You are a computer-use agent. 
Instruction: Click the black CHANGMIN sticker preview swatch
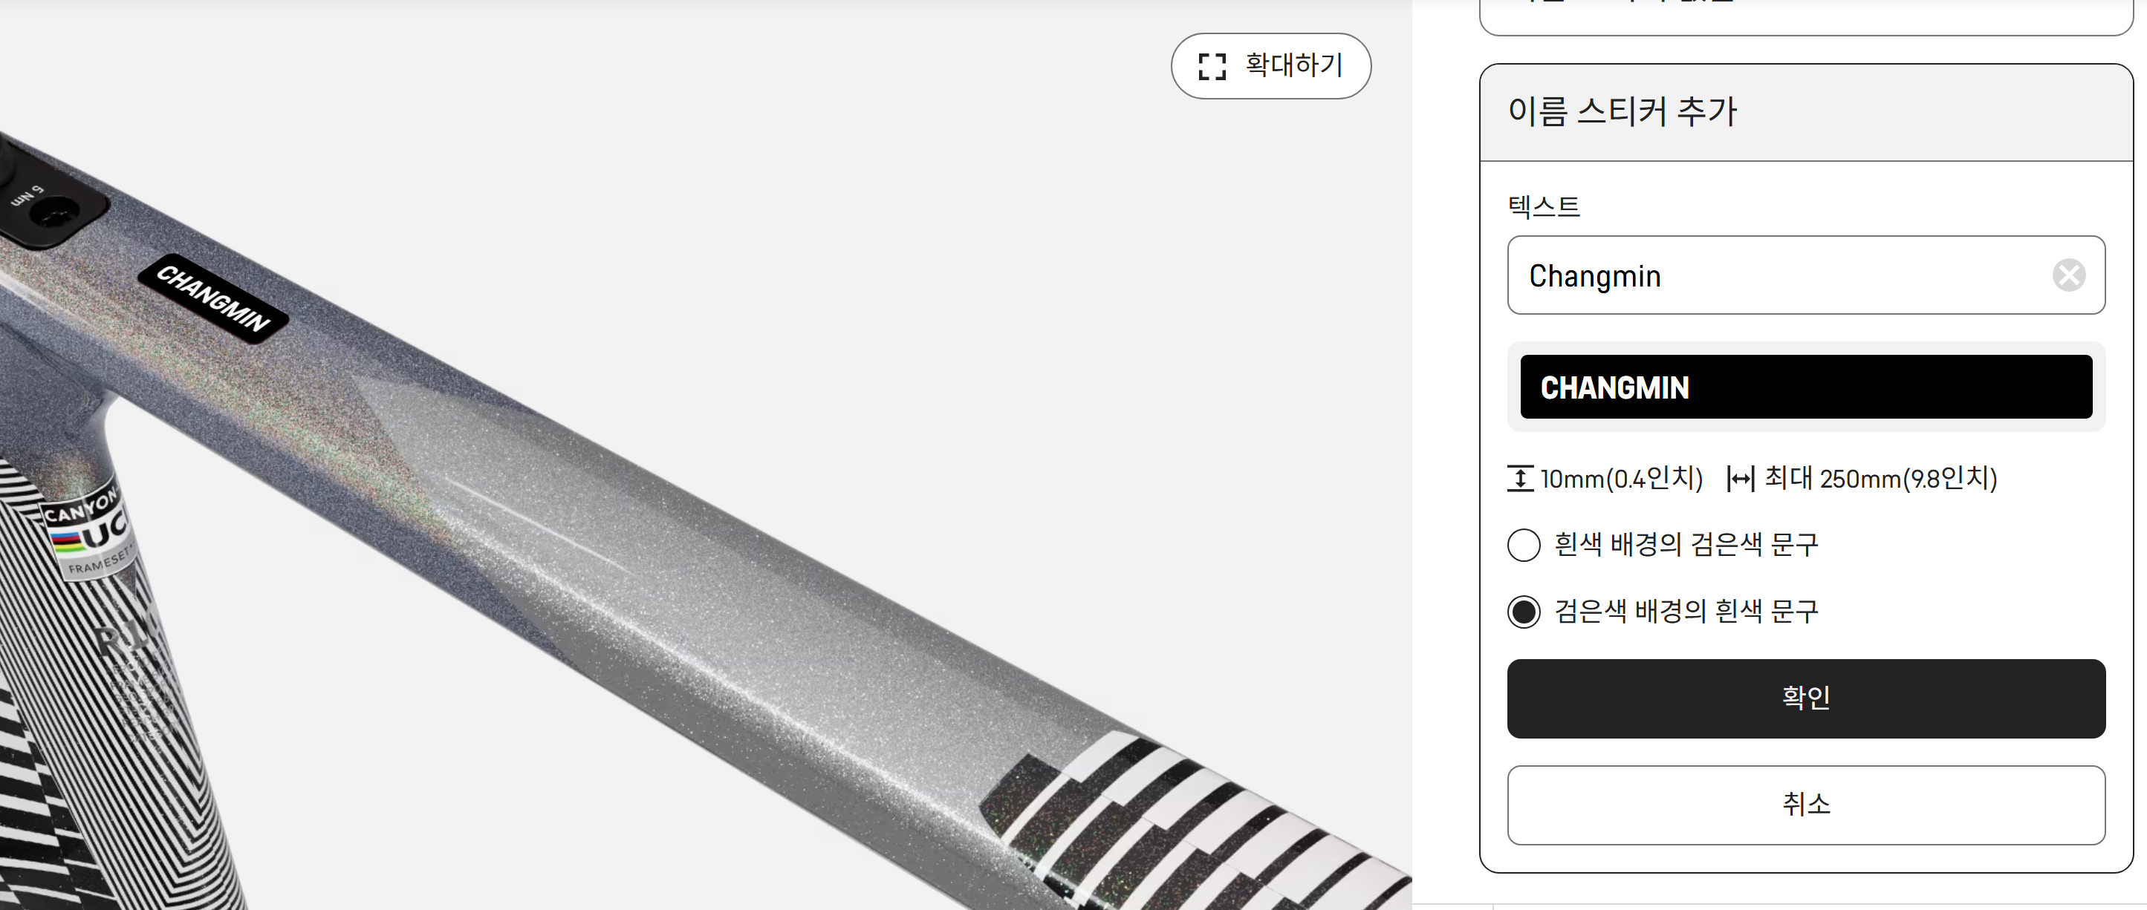pos(1806,387)
